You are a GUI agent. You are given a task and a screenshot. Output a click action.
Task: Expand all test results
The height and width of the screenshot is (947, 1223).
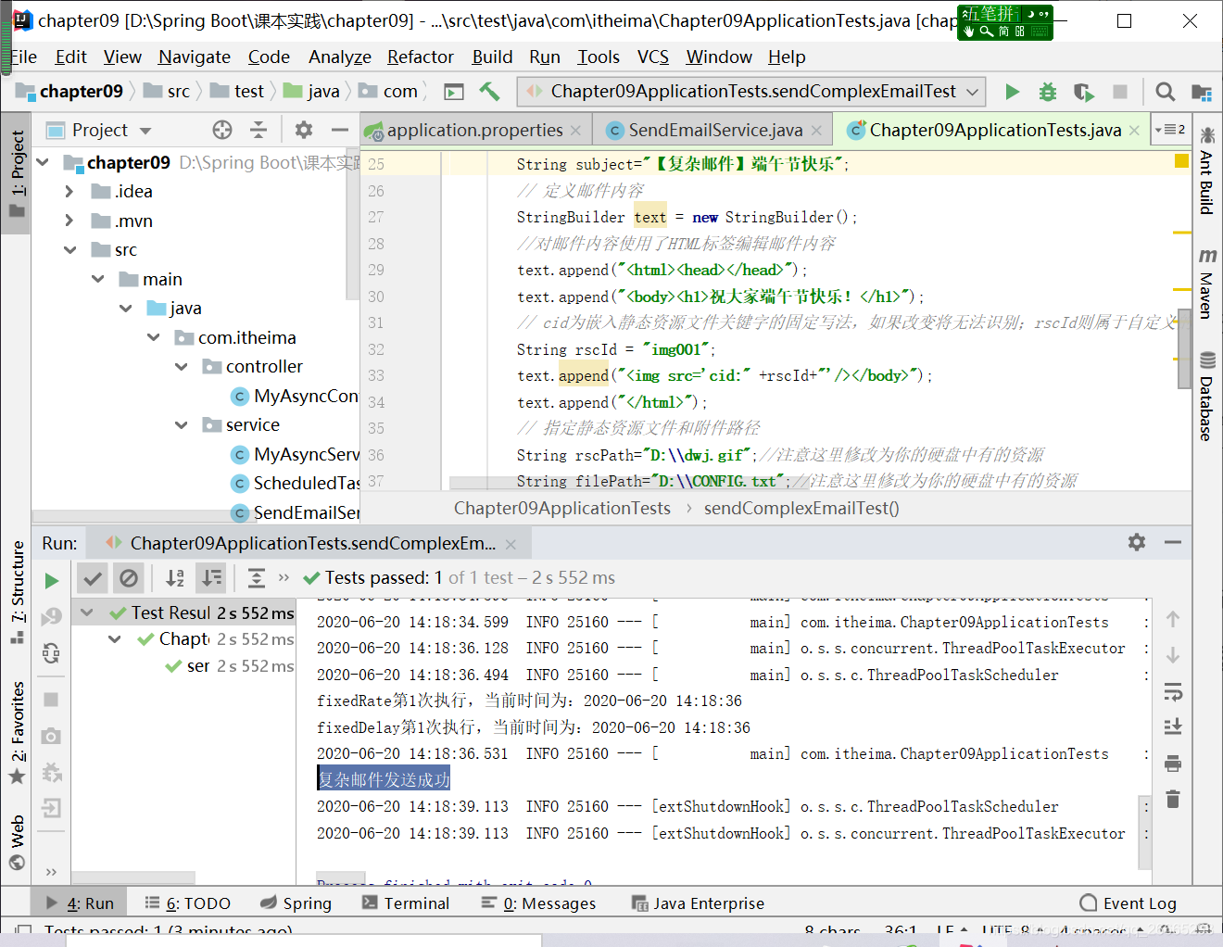(x=257, y=578)
